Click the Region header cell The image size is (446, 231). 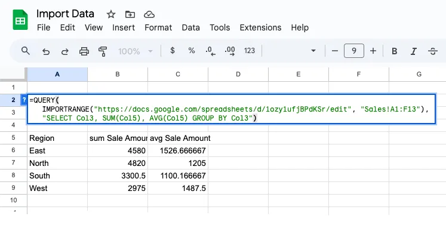[x=57, y=138]
